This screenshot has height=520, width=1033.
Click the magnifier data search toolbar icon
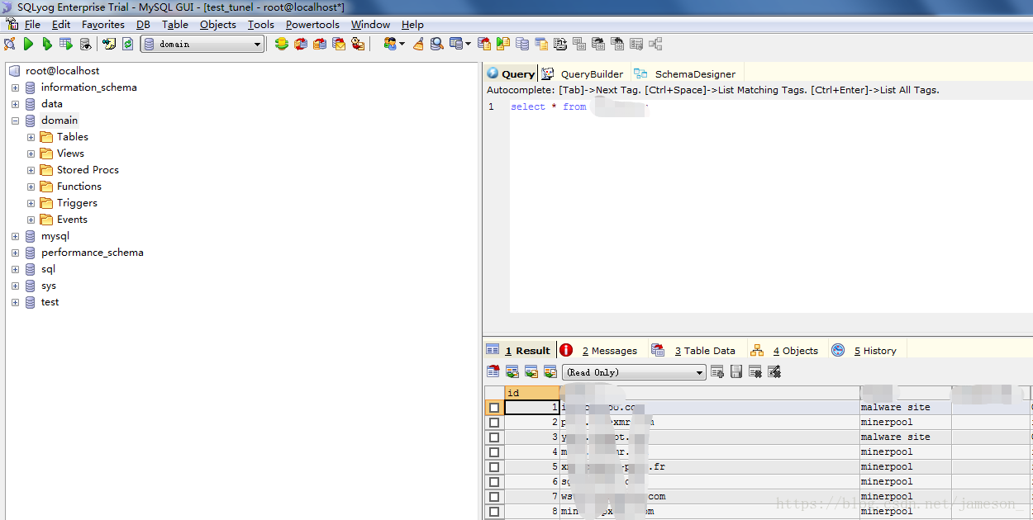[x=436, y=44]
